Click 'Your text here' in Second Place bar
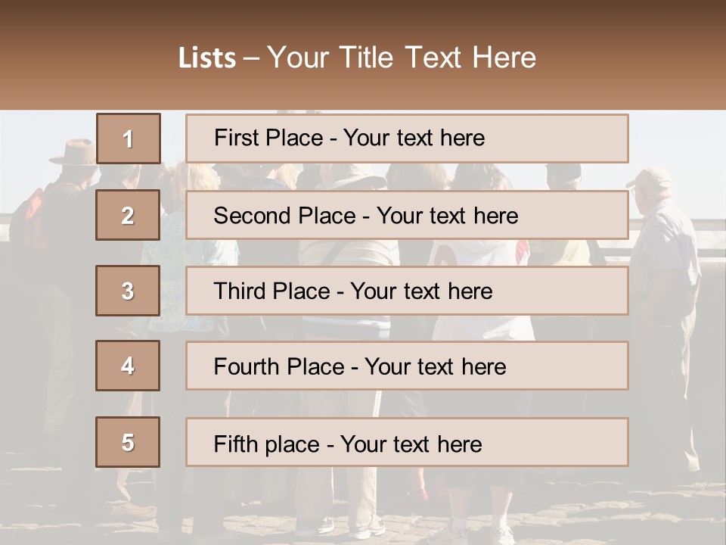The width and height of the screenshot is (726, 545). (447, 216)
